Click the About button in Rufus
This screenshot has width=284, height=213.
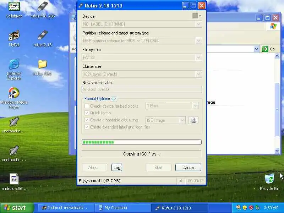tap(95, 168)
